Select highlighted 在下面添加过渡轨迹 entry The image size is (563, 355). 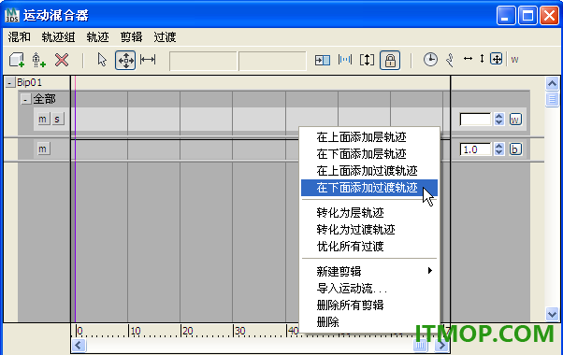(369, 188)
